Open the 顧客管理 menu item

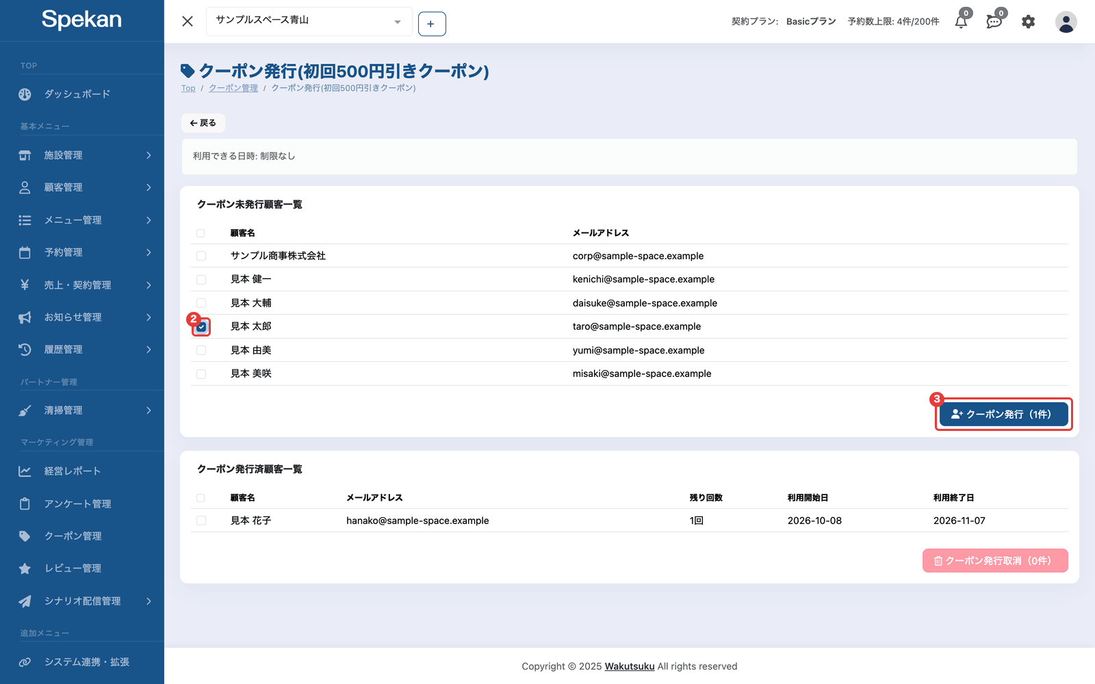pyautogui.click(x=82, y=187)
